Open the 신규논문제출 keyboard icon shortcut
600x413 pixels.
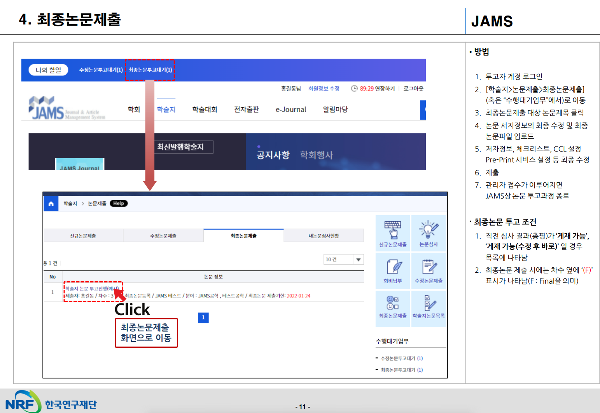coord(393,233)
